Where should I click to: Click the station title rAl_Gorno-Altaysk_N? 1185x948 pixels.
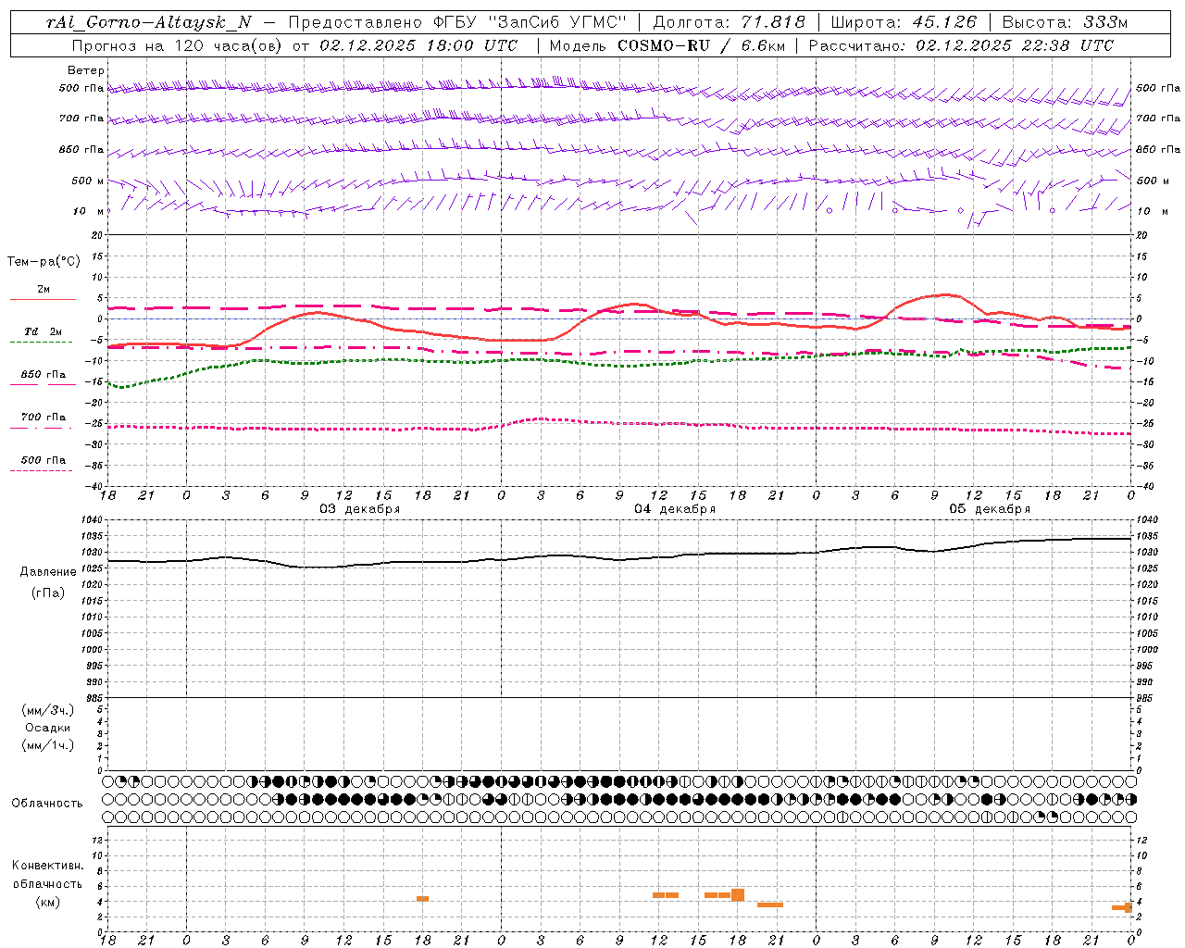(x=148, y=22)
